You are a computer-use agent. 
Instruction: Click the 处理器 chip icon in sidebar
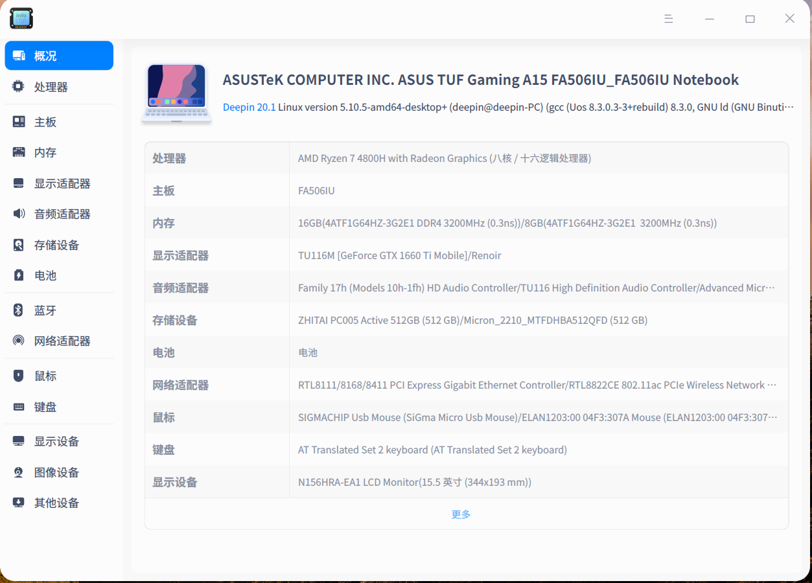[19, 87]
